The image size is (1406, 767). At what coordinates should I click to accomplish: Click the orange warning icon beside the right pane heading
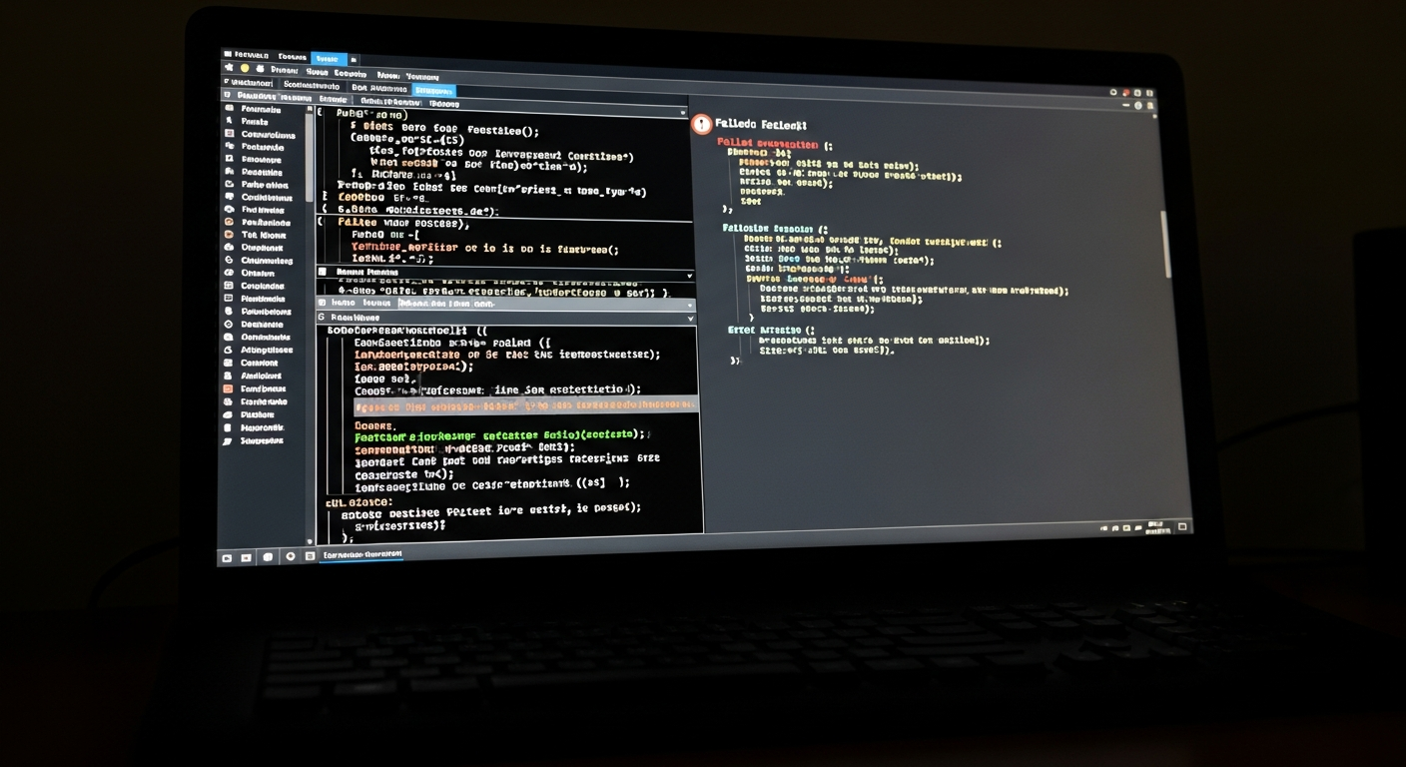tap(701, 124)
